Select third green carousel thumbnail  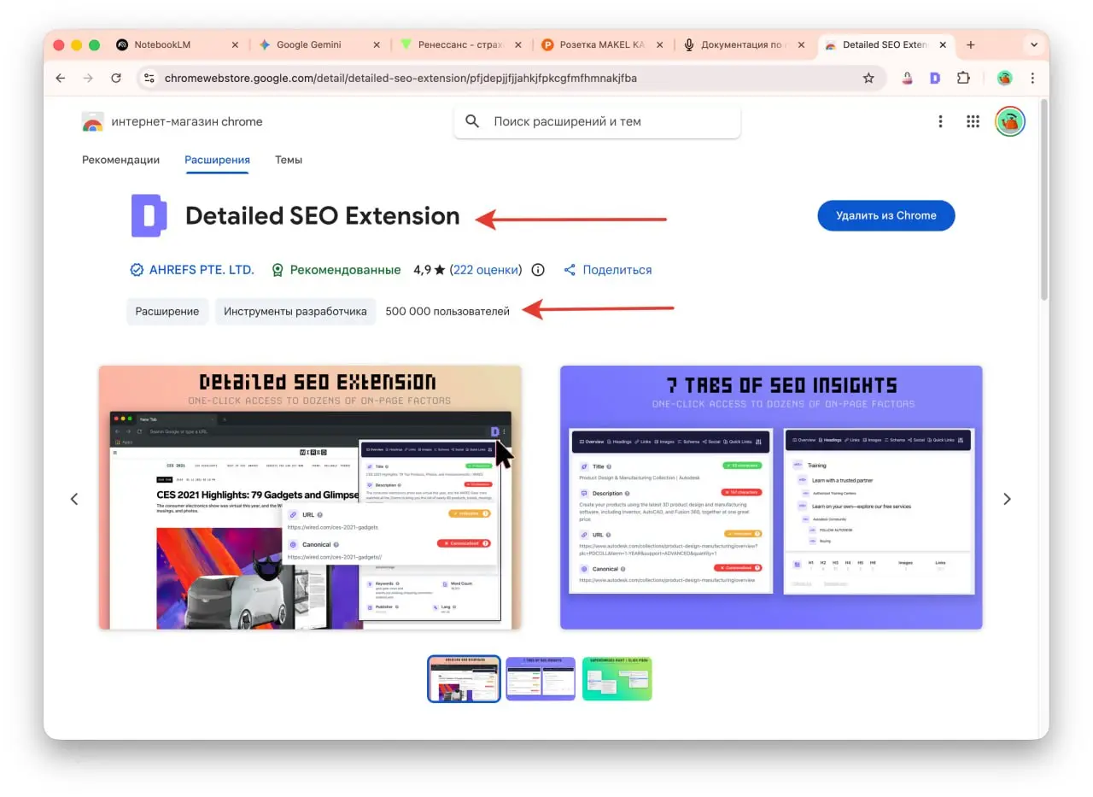coord(617,678)
